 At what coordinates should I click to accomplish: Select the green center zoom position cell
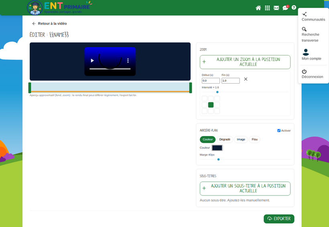pos(211,105)
